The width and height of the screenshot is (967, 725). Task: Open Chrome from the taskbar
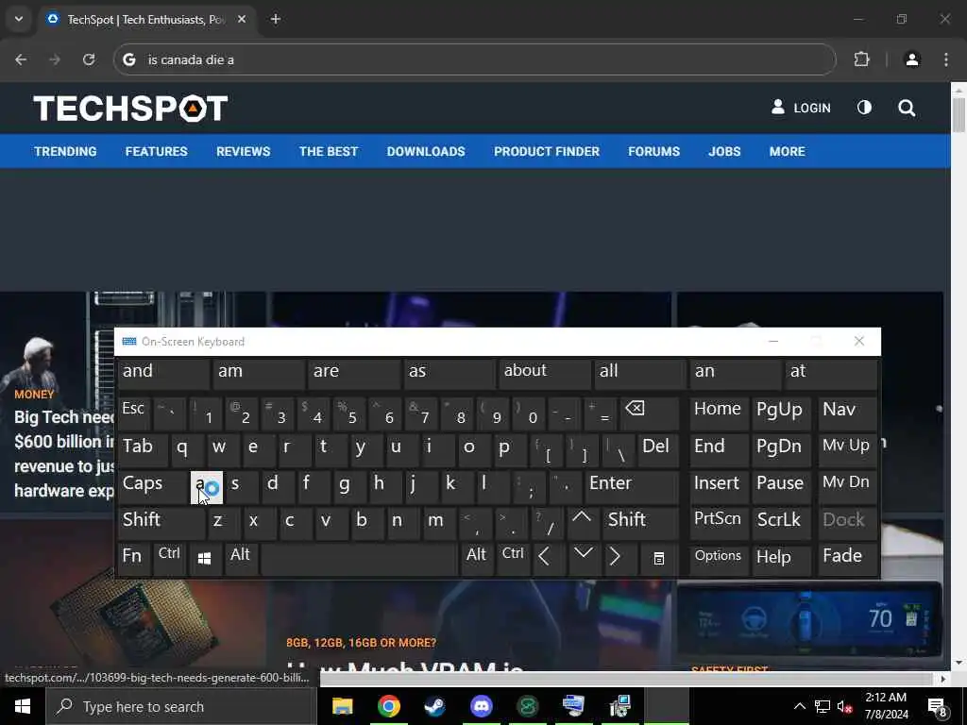coord(388,706)
